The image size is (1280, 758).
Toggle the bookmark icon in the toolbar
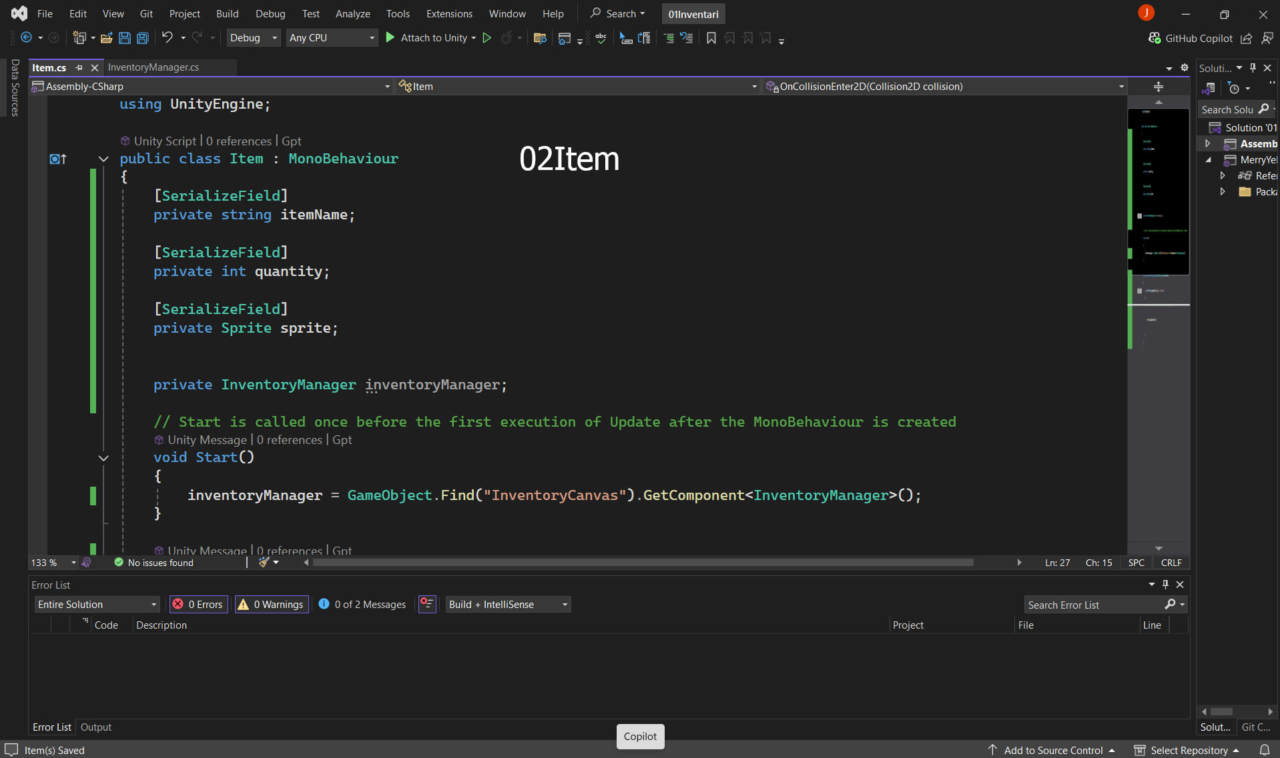point(711,38)
